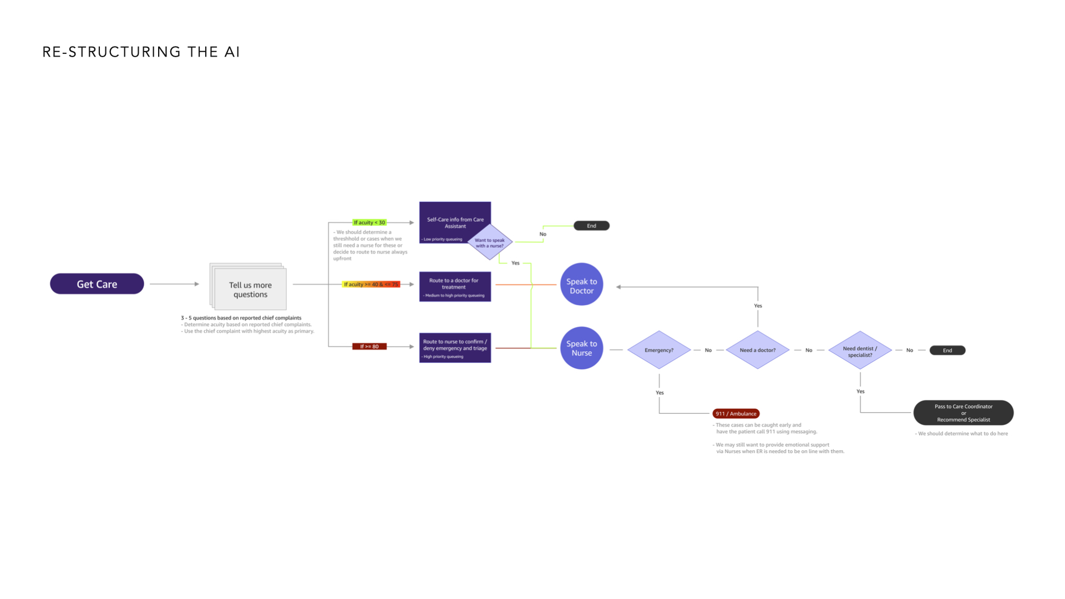
Task: Click the 'Pass to Care Coordinator or Recommend Specialist' box
Action: pos(963,412)
